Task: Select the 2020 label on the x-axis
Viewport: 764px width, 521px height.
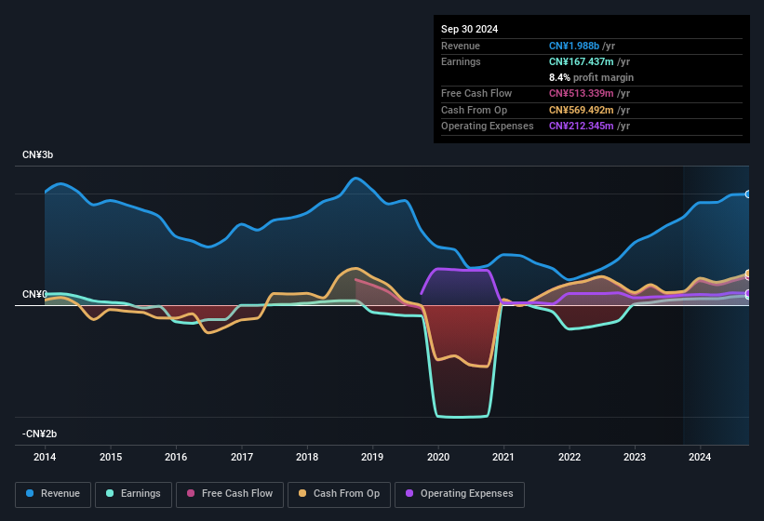Action: (x=438, y=457)
